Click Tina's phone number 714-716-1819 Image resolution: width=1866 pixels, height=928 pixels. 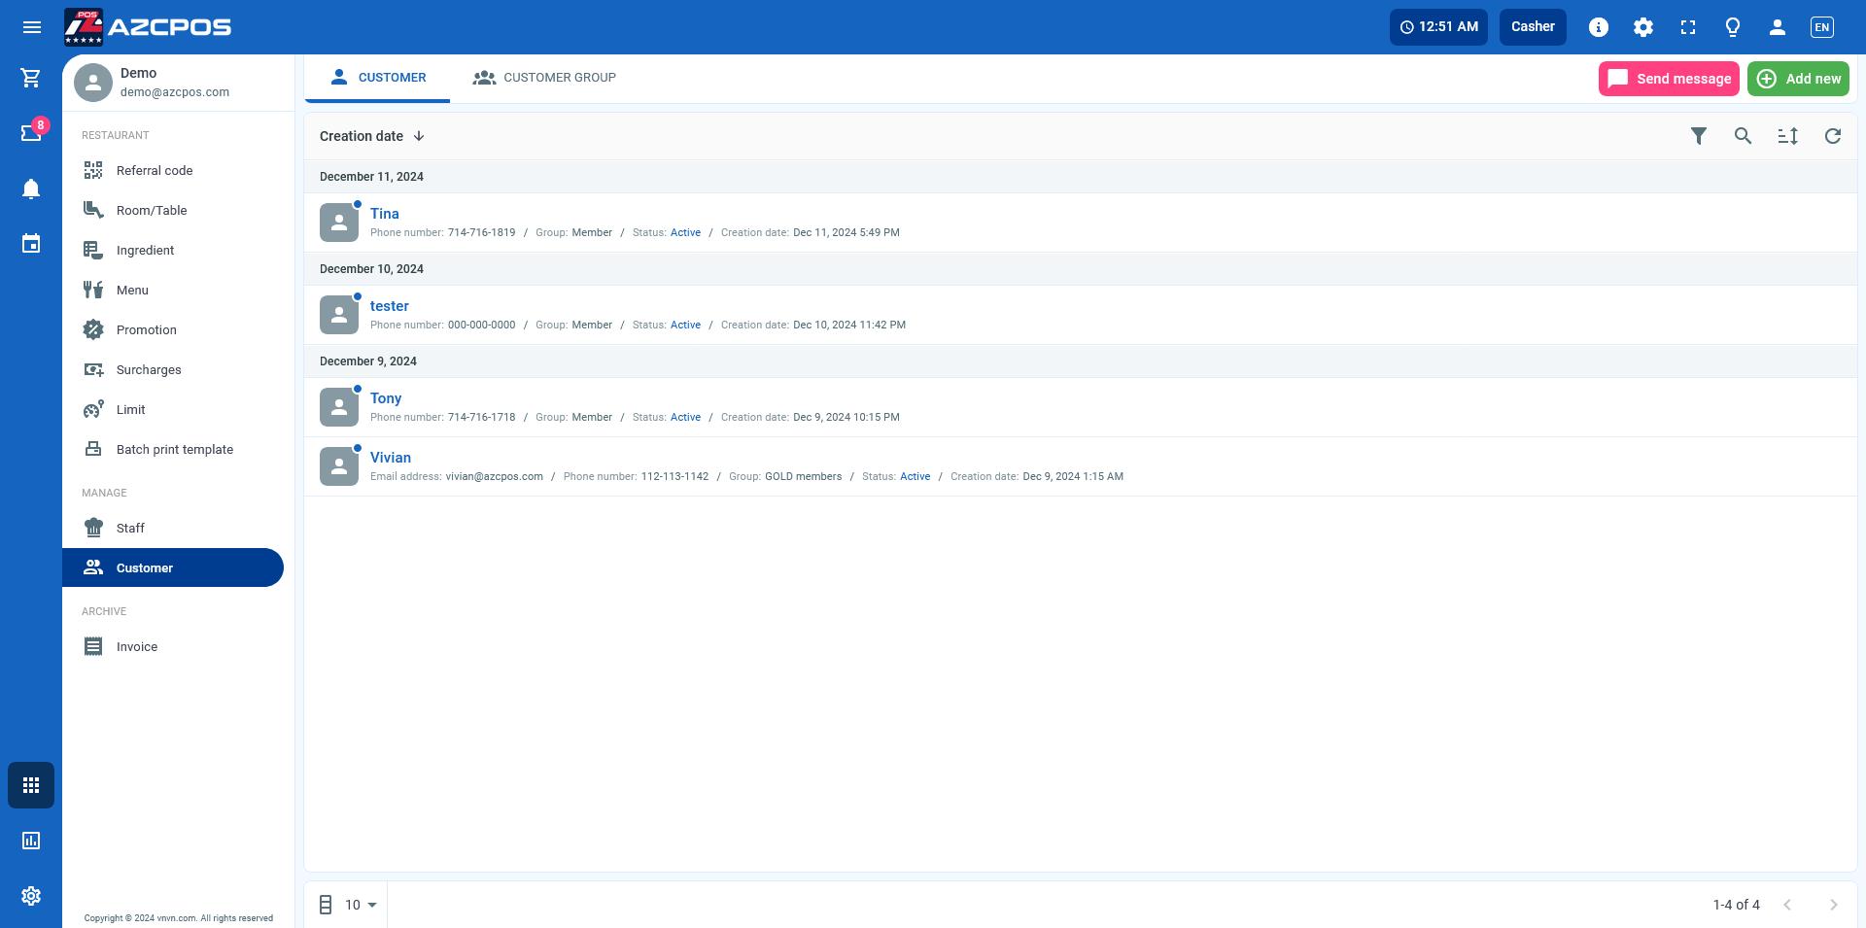pos(481,232)
